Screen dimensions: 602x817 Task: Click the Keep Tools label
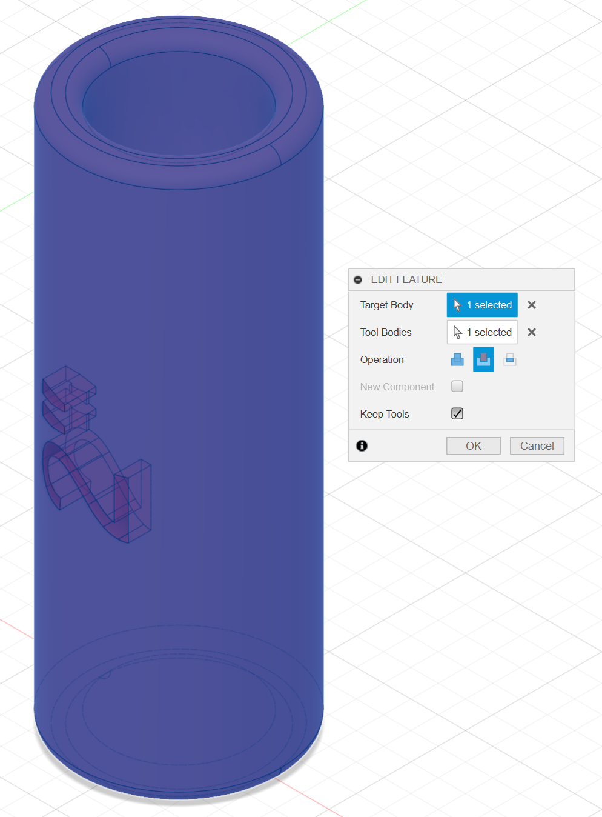point(385,414)
